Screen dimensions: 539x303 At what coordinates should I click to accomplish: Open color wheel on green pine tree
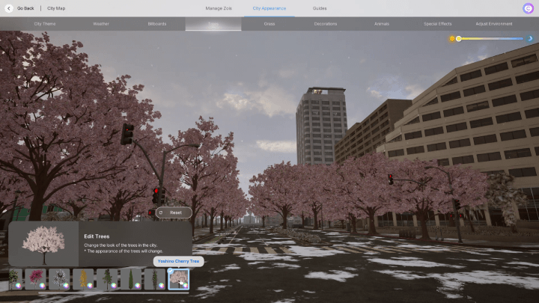tap(114, 286)
